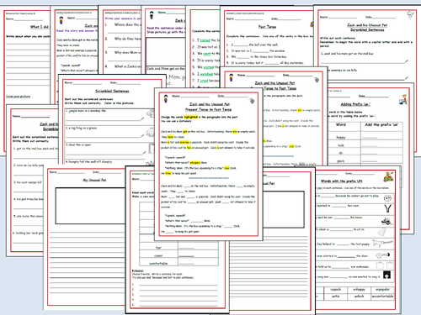Screen dimensions: 421x315
Task: Click the word 'lock' in the prefix table
Action: click(x=341, y=145)
